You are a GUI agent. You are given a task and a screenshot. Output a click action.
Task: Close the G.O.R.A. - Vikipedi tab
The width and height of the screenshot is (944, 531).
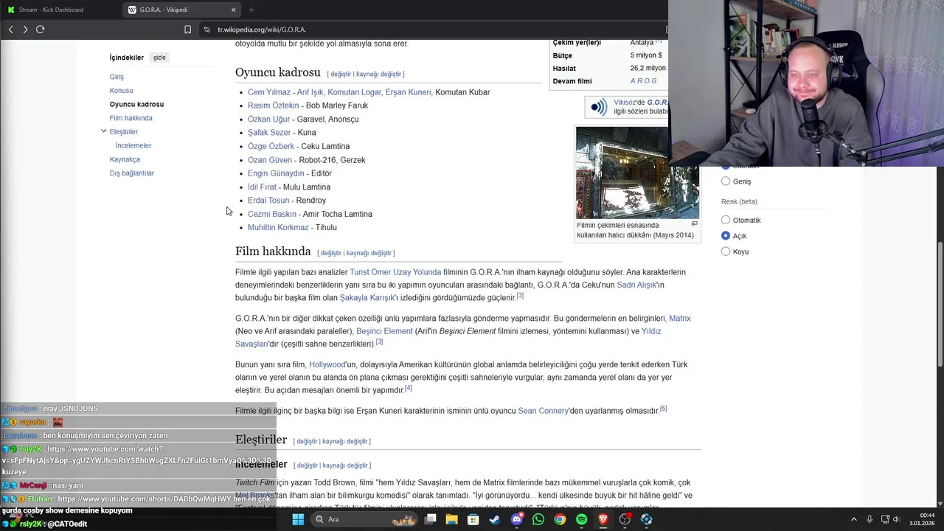234,10
